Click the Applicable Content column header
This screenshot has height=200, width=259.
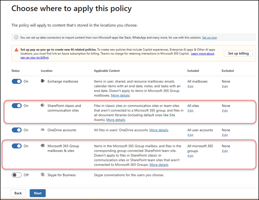[107, 71]
